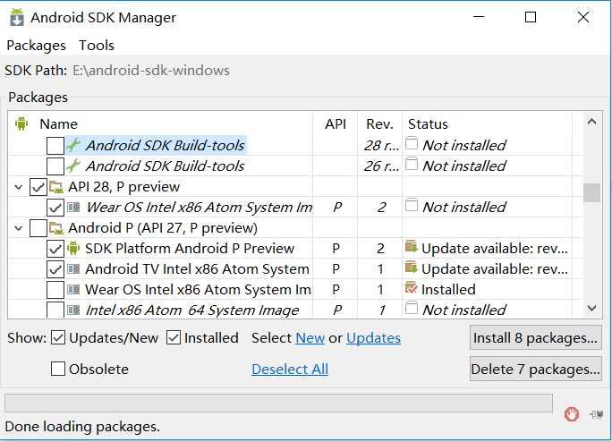Click the Deselect All link

290,370
